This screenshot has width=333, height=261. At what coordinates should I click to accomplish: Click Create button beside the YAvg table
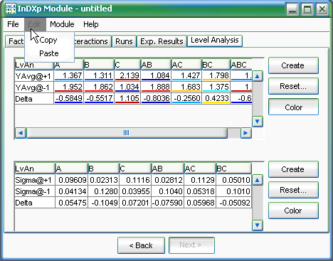(x=293, y=65)
